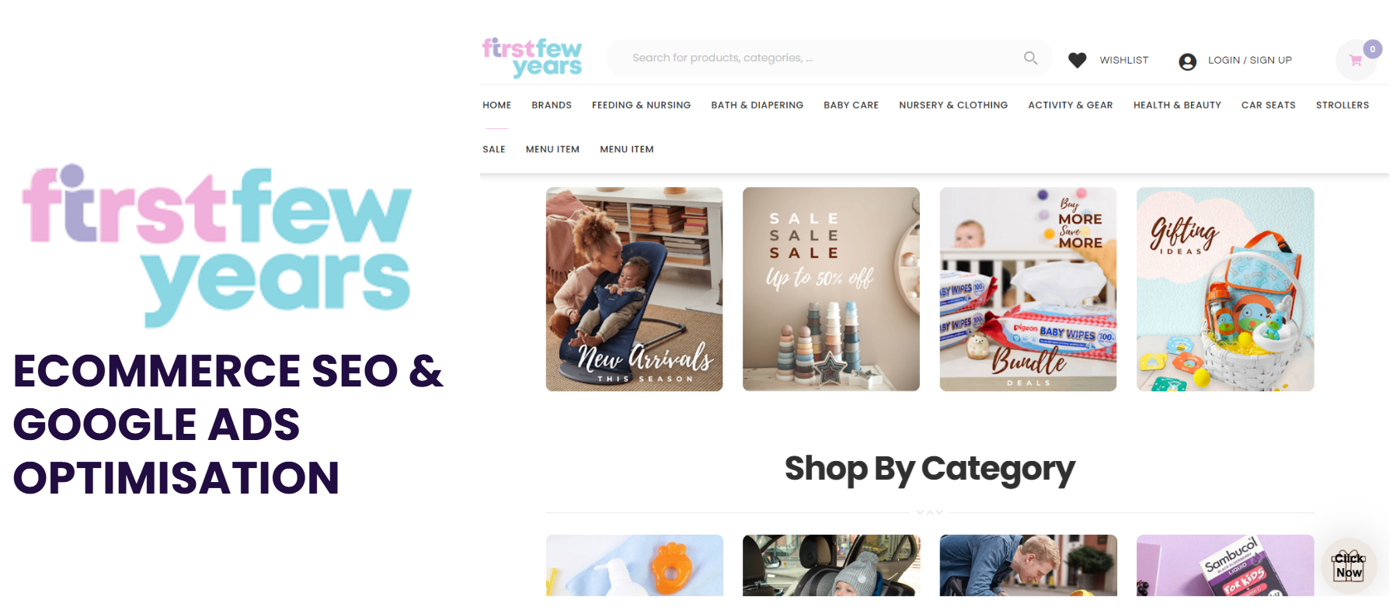Click the firstfewyears header logo
The width and height of the screenshot is (1393, 610).
(x=532, y=57)
